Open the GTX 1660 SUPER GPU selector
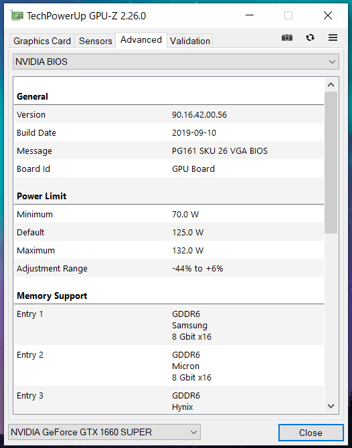352x448 pixels. pos(104,432)
